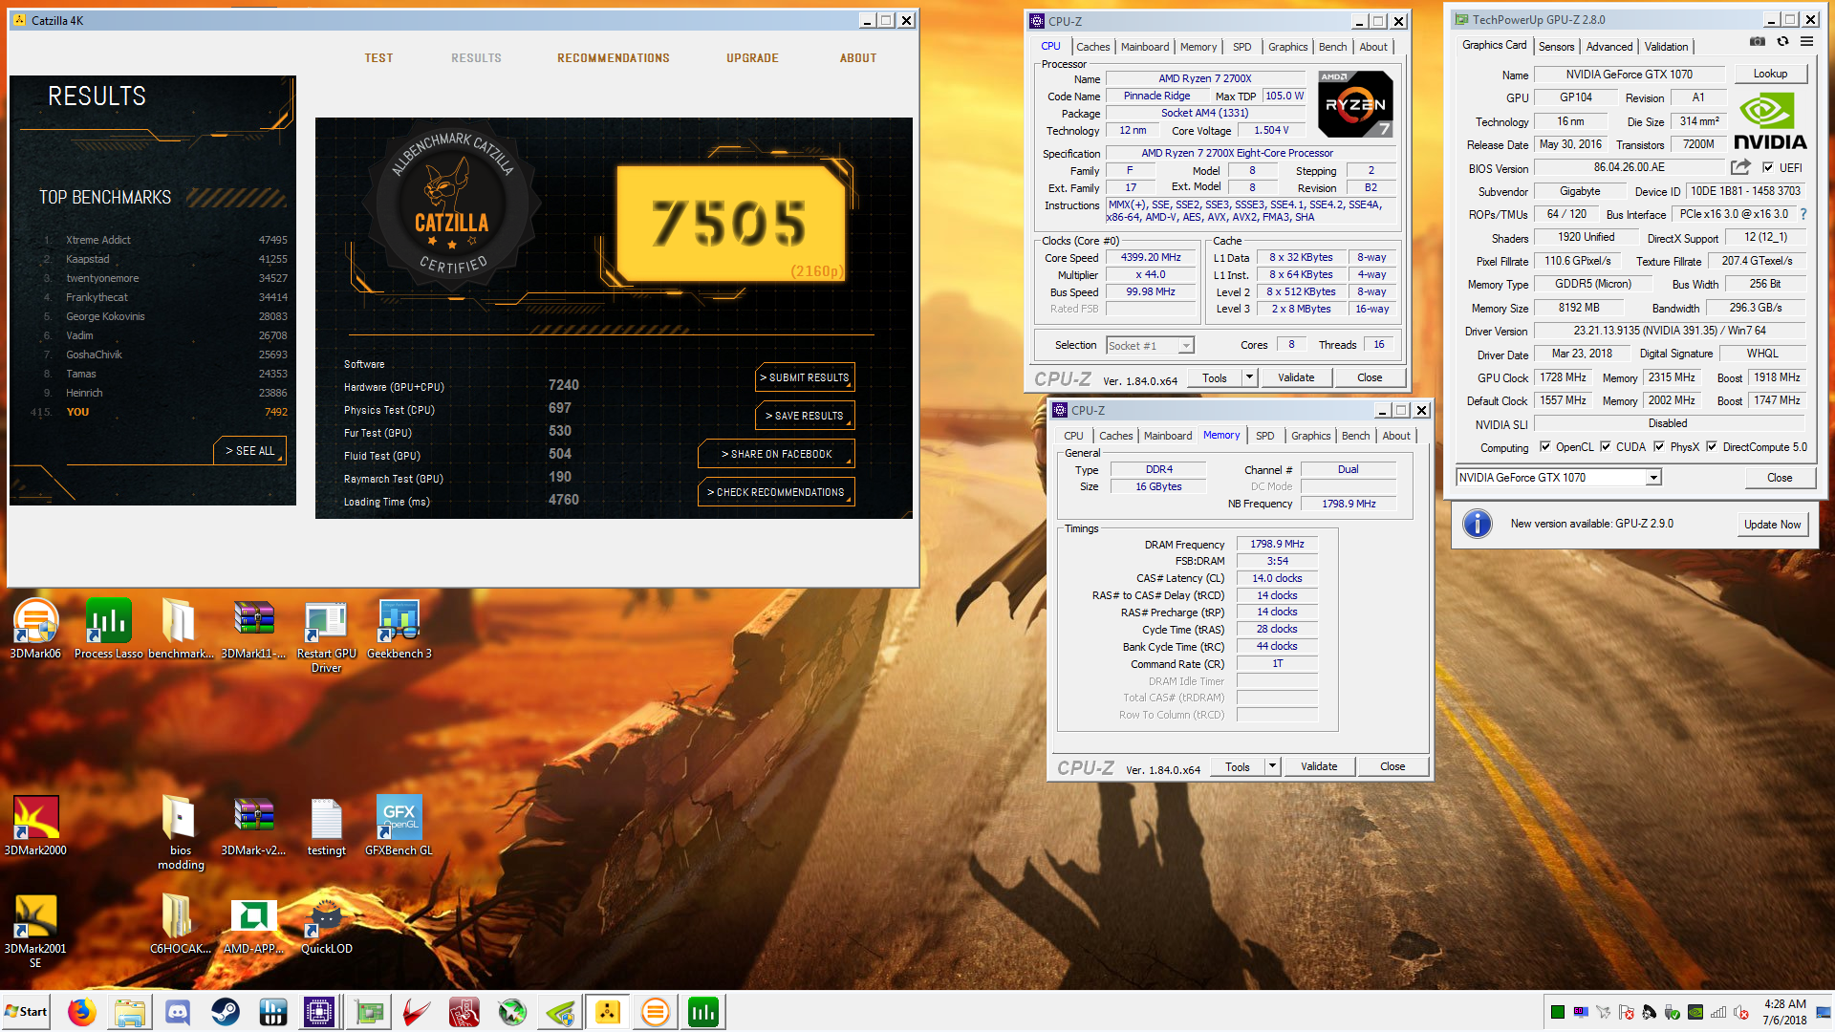Click the GPU-Z refresh icon
Viewport: 1835px width, 1032px height.
point(1782,41)
